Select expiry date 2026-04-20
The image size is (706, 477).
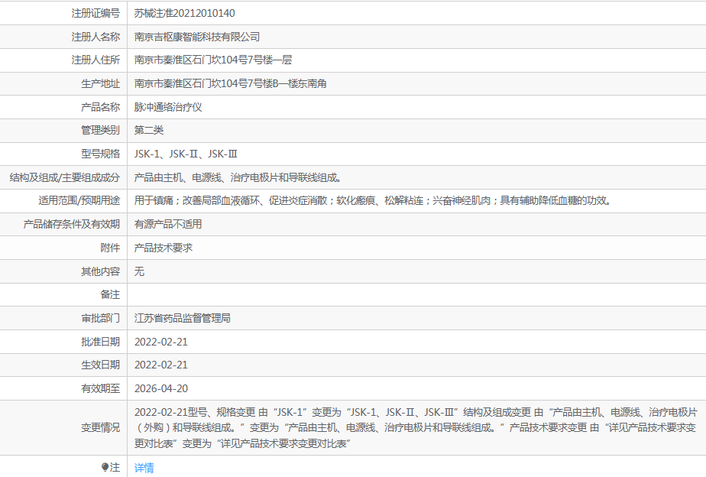click(160, 389)
